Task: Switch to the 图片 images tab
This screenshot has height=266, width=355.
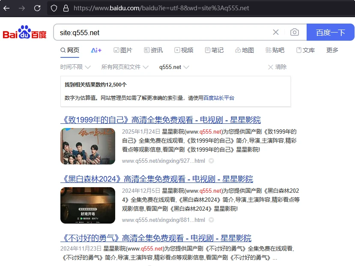Action: click(123, 50)
